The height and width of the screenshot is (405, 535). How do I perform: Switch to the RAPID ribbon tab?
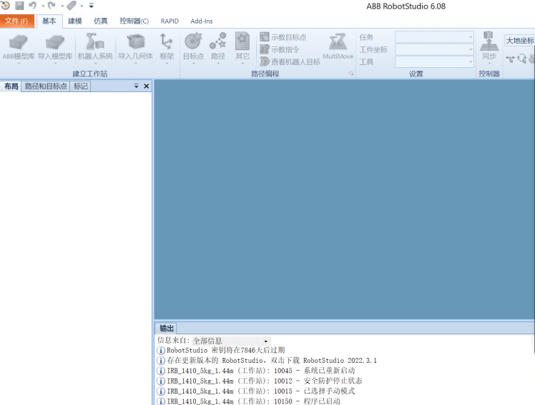pos(170,21)
